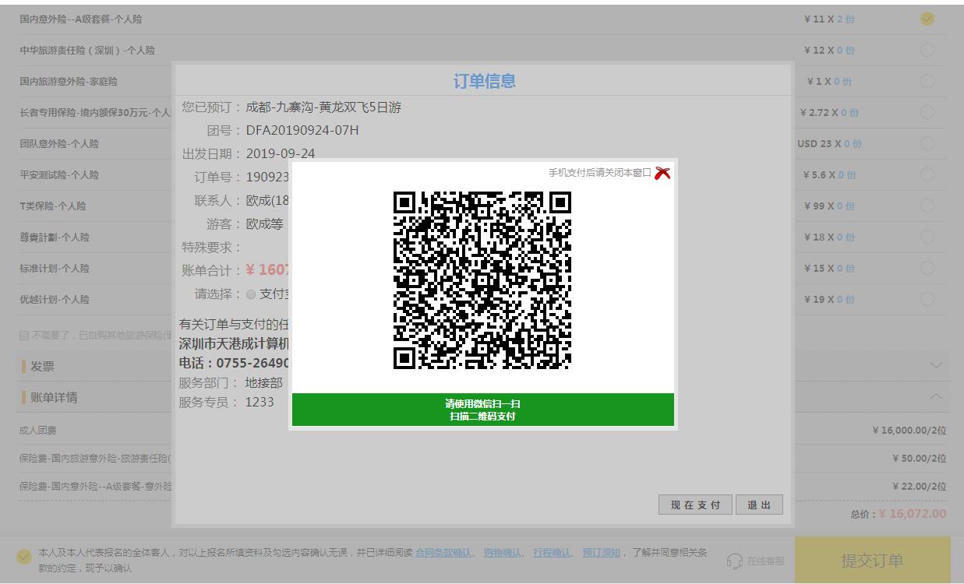This screenshot has height=584, width=964.
Task: Click departure date 2019-09-24
Action: 281,153
